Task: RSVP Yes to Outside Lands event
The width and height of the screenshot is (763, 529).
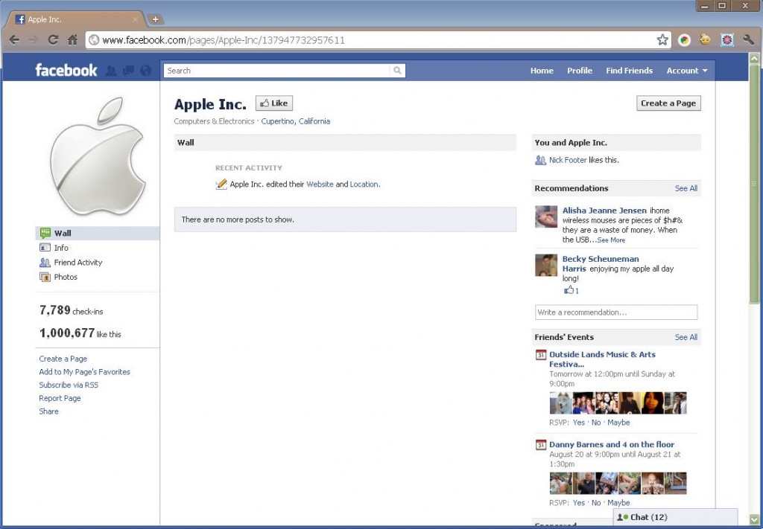Action: [578, 423]
